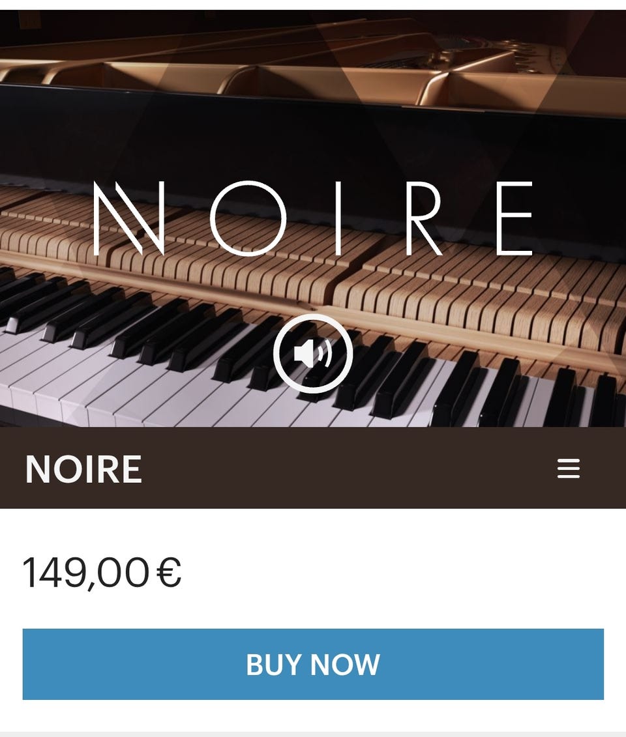Click the R letter in NOIRE logo
Screen dimensions: 626x737
[424, 218]
